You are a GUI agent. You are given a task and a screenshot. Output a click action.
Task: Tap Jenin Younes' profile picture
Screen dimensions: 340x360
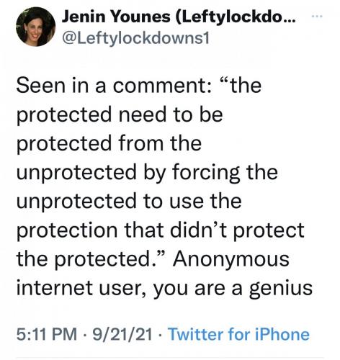point(35,27)
